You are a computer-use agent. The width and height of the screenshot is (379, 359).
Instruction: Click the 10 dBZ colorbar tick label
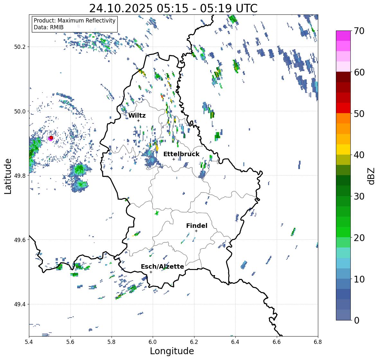coord(359,279)
